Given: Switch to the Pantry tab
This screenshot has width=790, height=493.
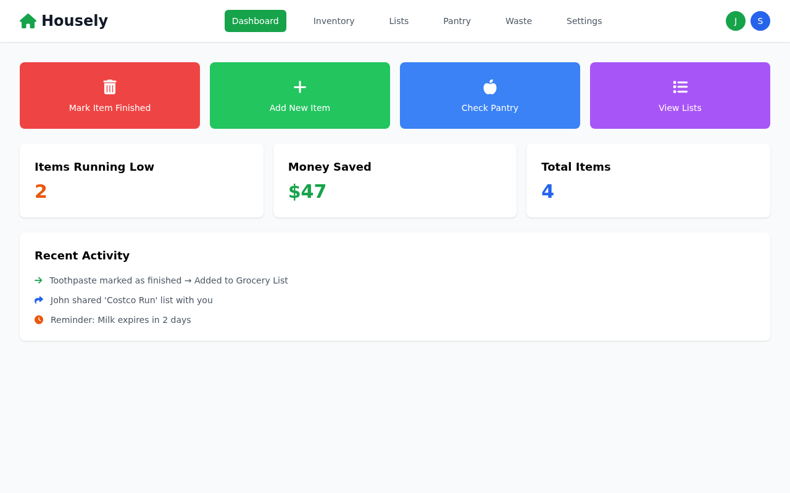Looking at the screenshot, I should pos(457,21).
